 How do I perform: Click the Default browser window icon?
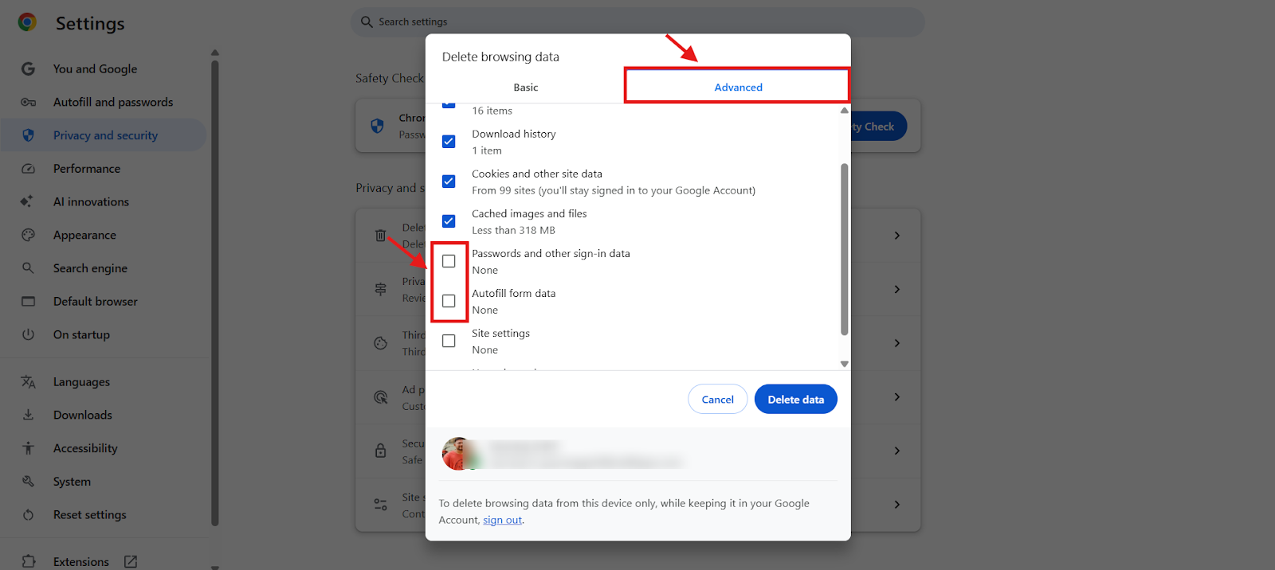(28, 302)
